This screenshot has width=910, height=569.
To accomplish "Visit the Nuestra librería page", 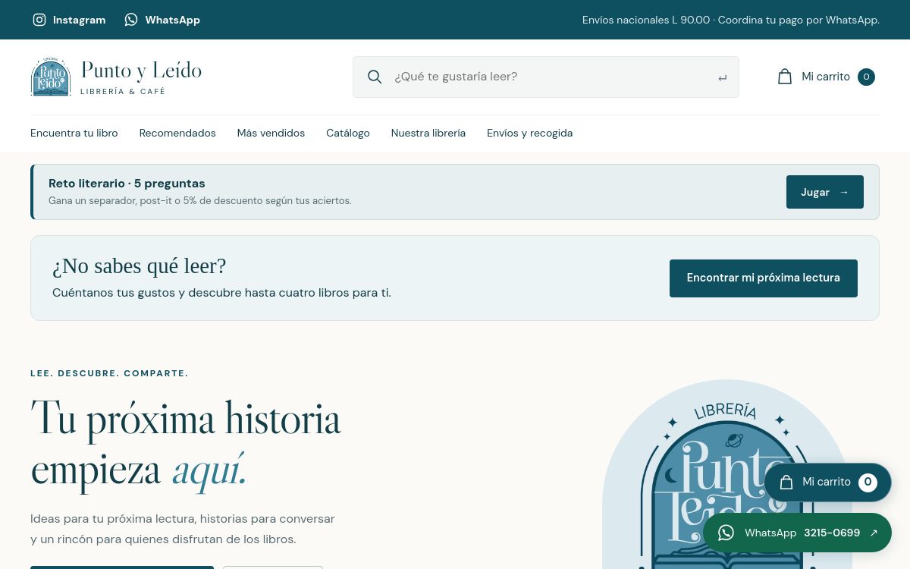I will pyautogui.click(x=428, y=133).
